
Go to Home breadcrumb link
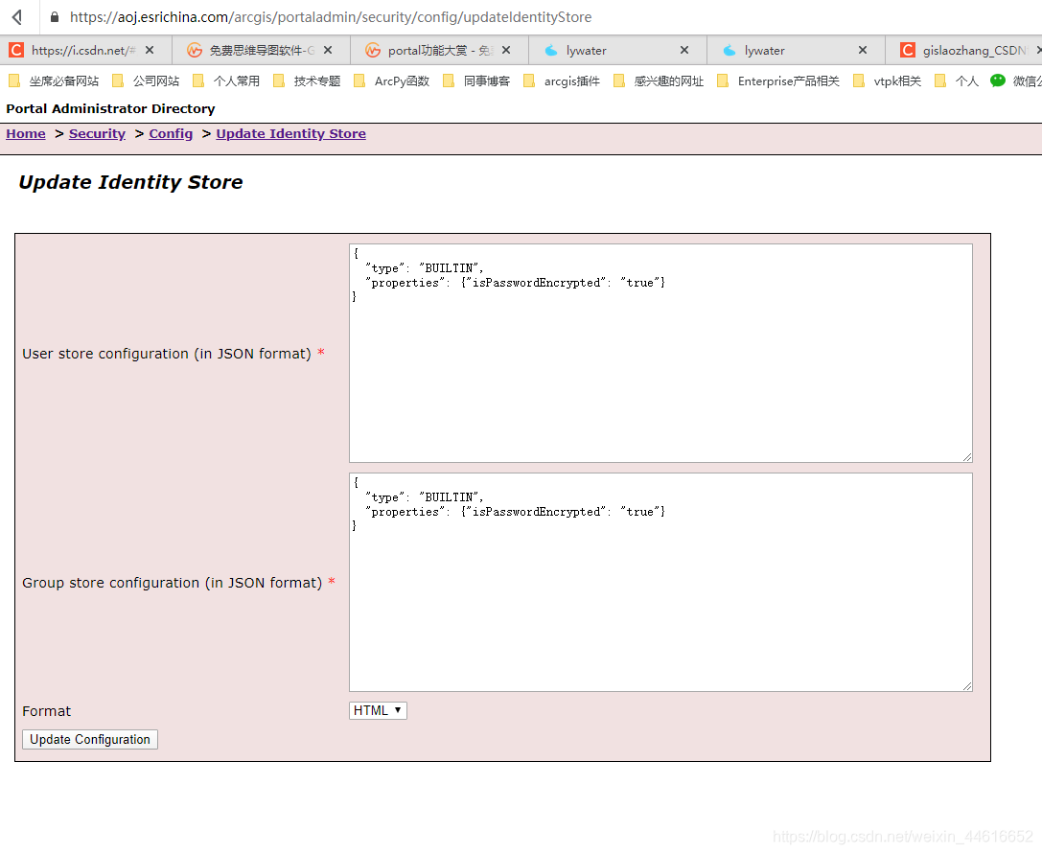(26, 134)
